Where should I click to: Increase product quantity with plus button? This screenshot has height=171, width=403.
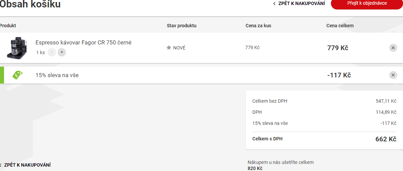pos(62,53)
